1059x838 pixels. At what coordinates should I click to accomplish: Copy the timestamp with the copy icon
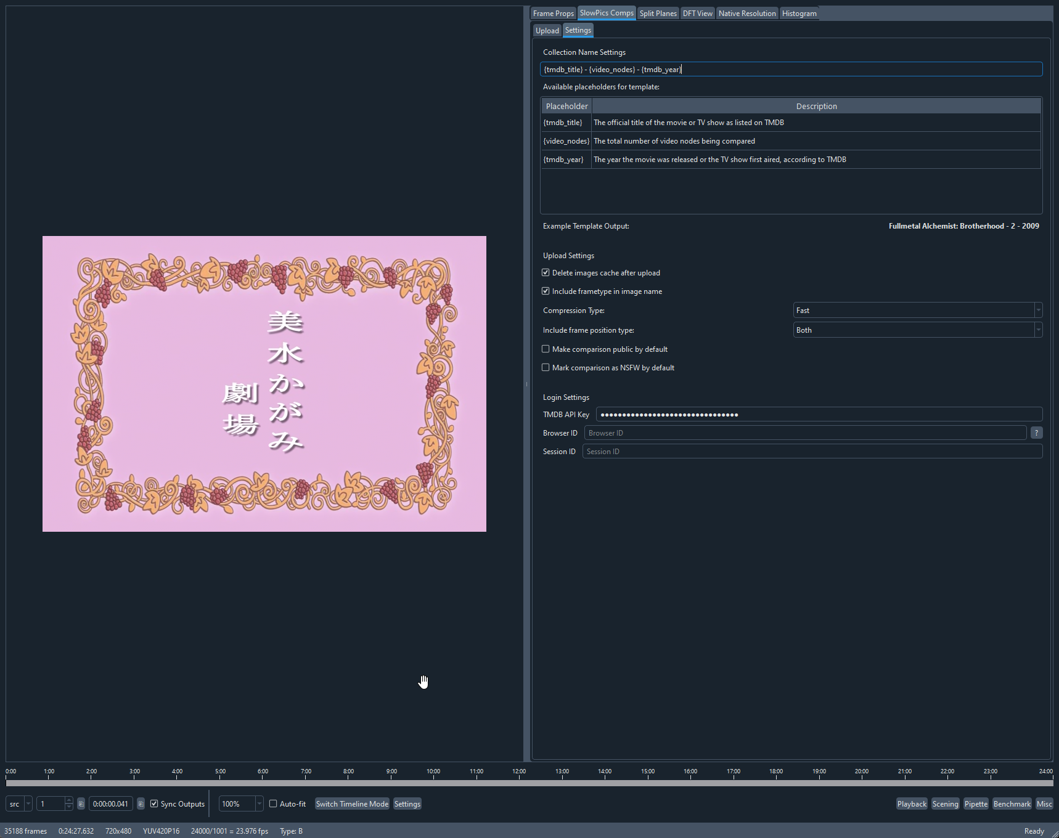(x=141, y=803)
